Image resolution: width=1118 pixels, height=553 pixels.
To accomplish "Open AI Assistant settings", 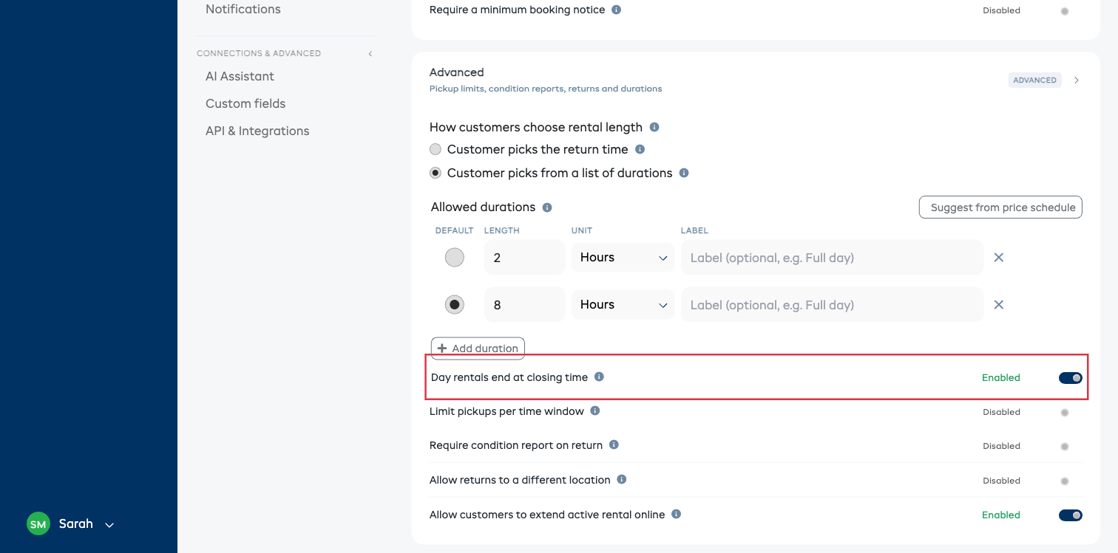I will pos(240,76).
